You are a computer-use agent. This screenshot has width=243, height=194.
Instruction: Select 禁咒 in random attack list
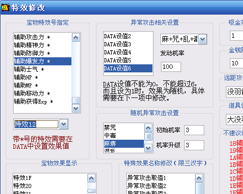point(124,128)
